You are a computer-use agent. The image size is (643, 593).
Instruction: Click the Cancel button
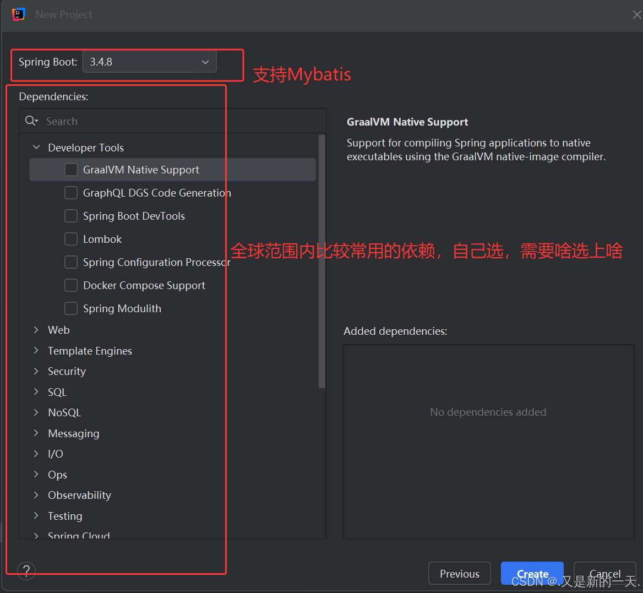pyautogui.click(x=605, y=573)
